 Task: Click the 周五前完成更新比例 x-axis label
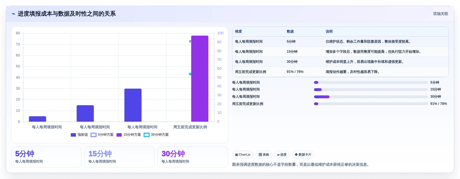[x=190, y=127]
